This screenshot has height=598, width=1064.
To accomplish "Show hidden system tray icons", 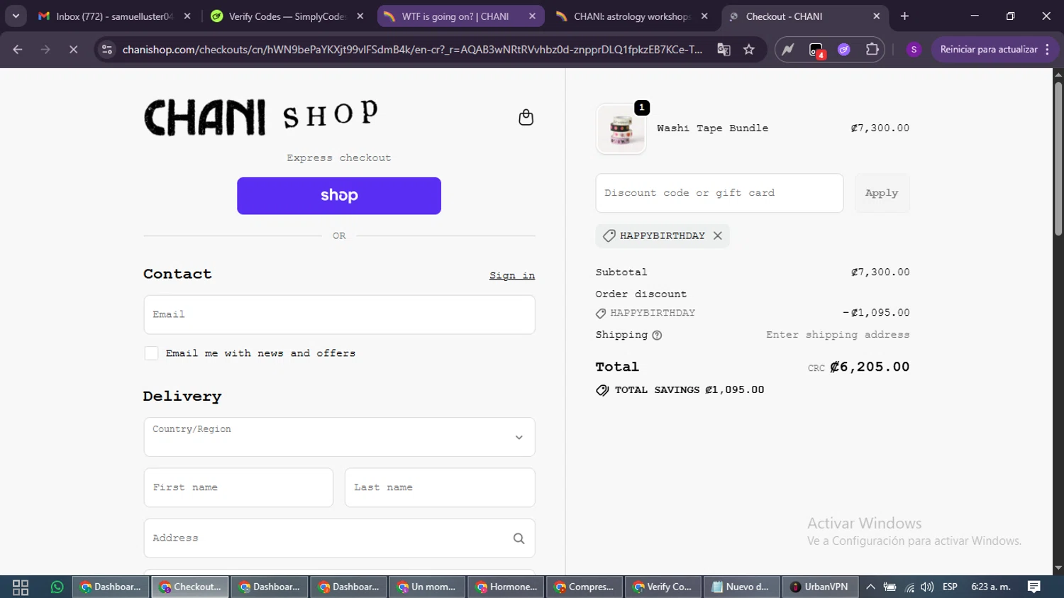I will [870, 587].
